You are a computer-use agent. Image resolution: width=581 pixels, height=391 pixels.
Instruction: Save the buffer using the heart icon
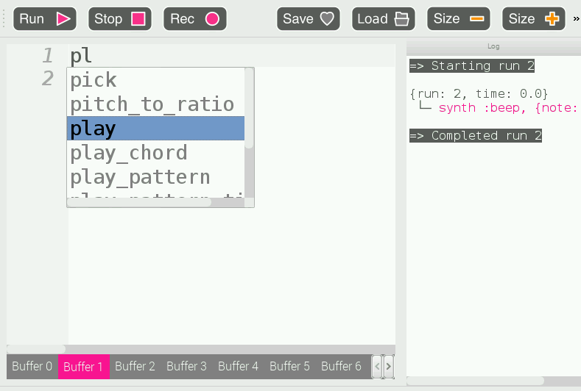point(327,19)
